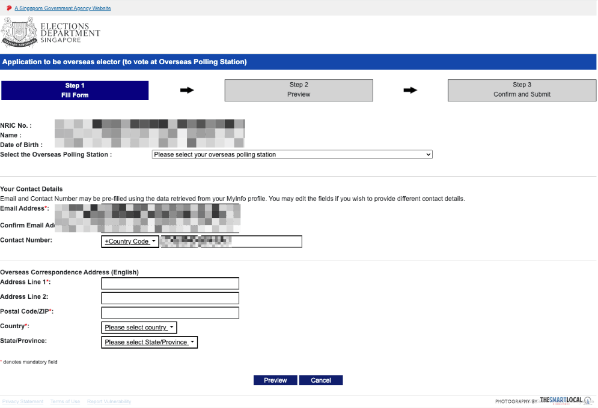Expand the State/Province dropdown

150,342
